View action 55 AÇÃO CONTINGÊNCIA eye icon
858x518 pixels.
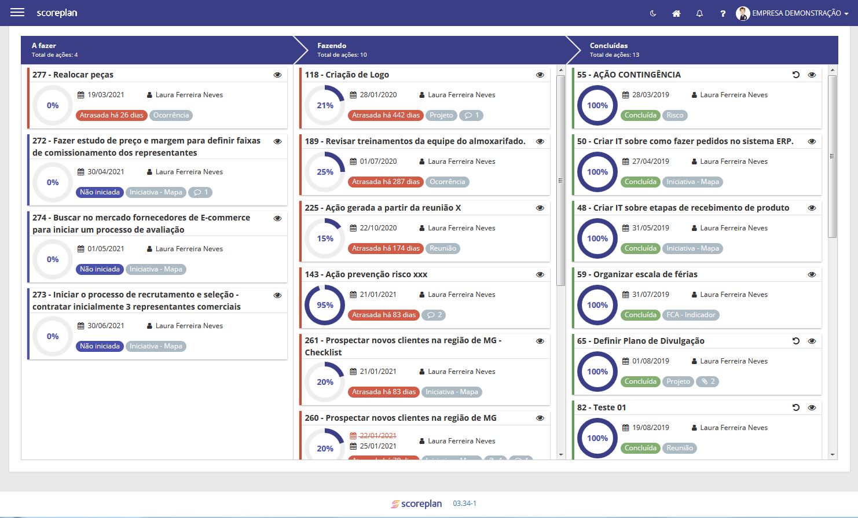812,75
